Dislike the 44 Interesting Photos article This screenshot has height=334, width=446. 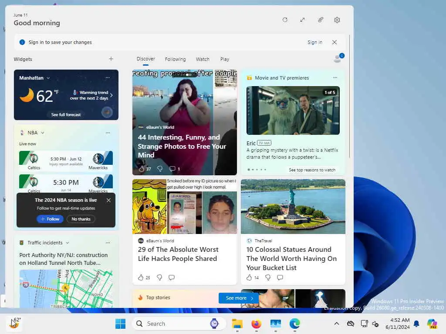click(160, 169)
